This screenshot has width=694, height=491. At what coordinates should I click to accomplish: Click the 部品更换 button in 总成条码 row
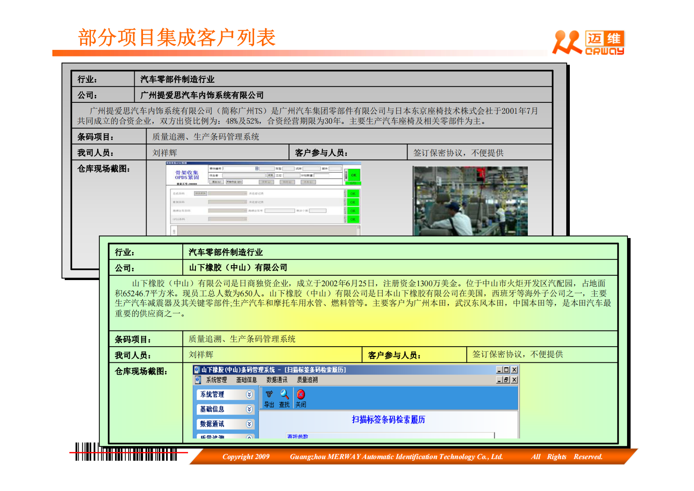point(201,193)
